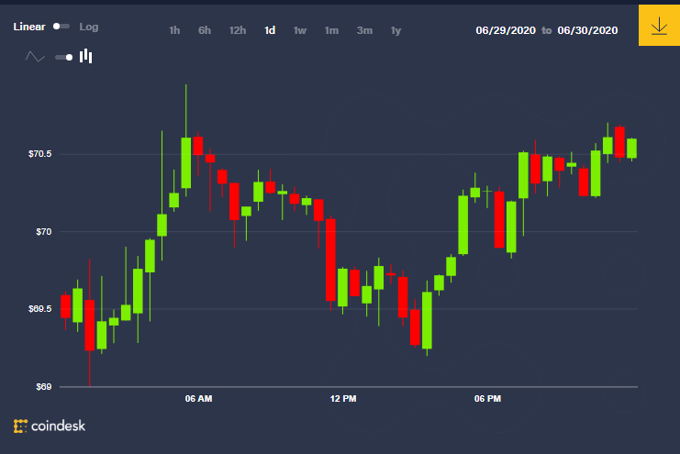
Task: Toggle the line/candlestick chart switch
Action: click(63, 57)
